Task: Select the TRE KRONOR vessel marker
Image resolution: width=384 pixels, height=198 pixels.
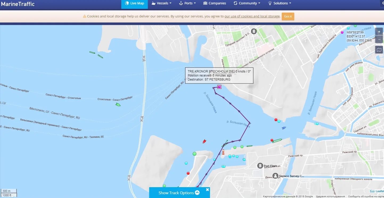Action: (x=219, y=87)
